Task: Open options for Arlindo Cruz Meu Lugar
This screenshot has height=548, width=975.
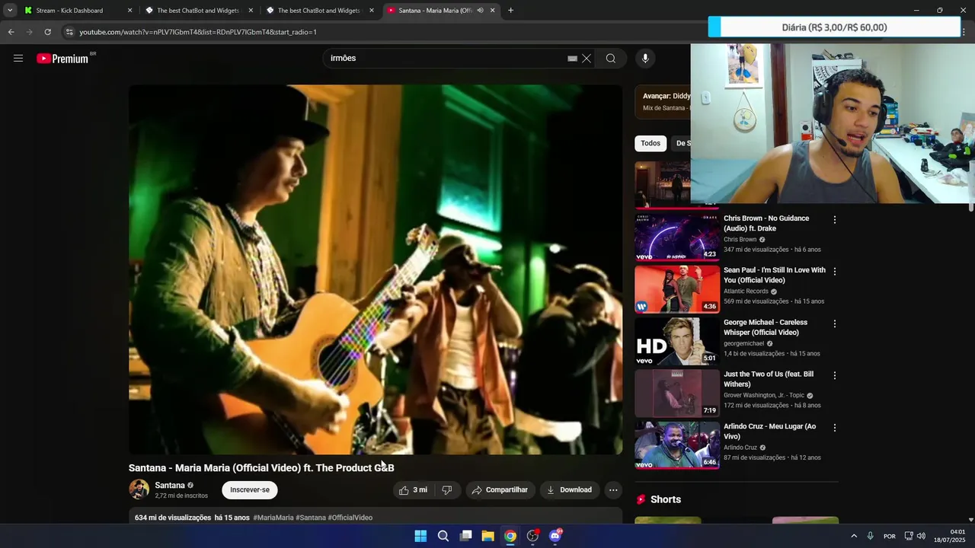Action: (834, 429)
